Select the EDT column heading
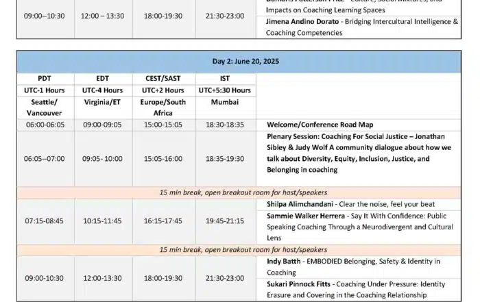Screen dimensions: 480x302 coord(103,79)
